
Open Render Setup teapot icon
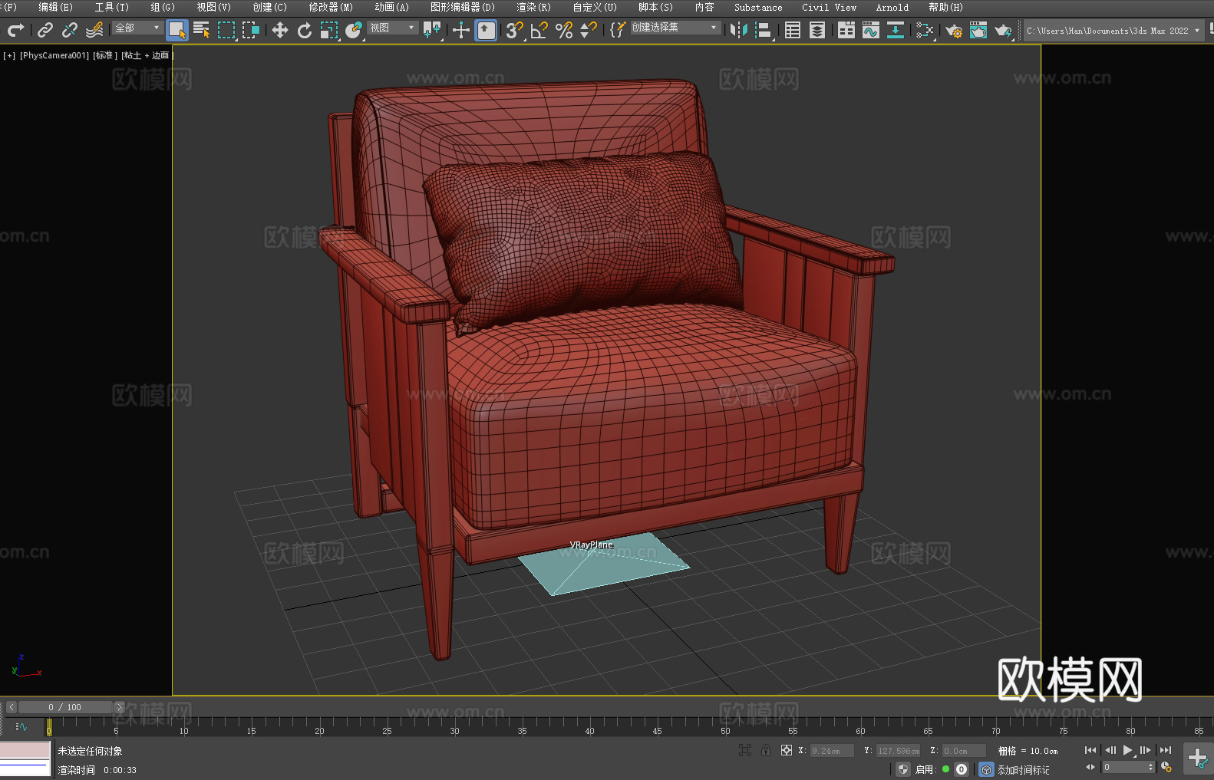point(954,30)
